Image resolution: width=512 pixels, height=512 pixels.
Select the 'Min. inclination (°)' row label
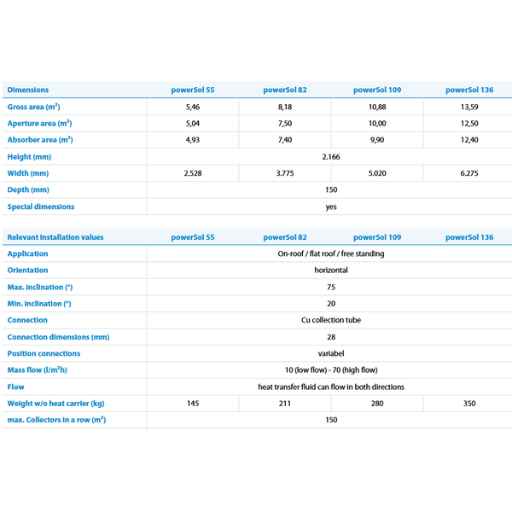point(39,304)
